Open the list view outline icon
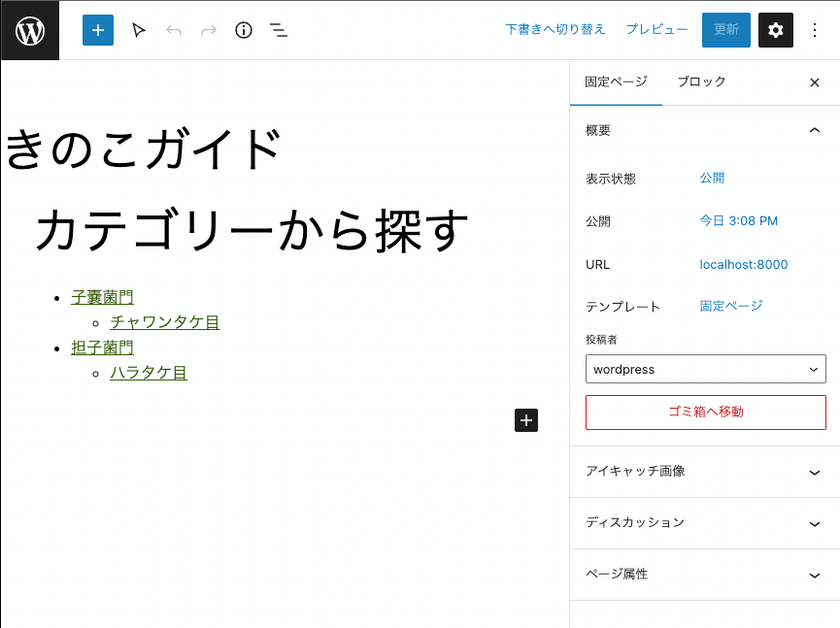Screen dimensions: 840x628 pos(278,30)
